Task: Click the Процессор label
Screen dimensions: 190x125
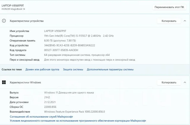Action: click(x=17, y=36)
